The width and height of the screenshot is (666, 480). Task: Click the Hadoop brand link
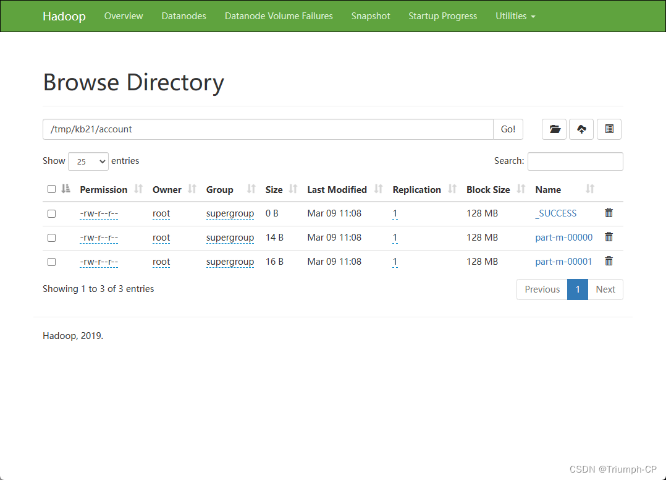pyautogui.click(x=64, y=16)
